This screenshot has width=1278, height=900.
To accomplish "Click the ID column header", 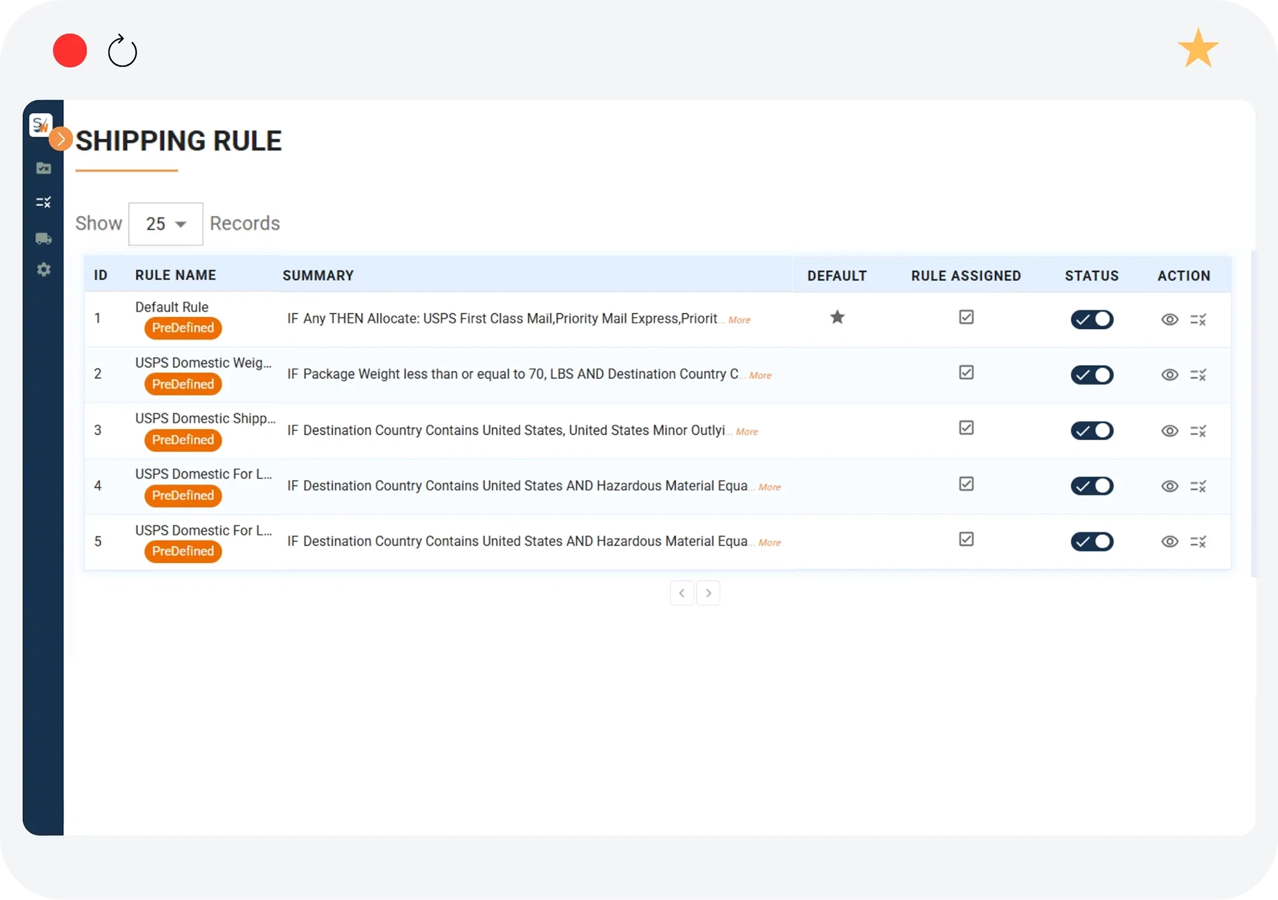I will click(x=100, y=275).
